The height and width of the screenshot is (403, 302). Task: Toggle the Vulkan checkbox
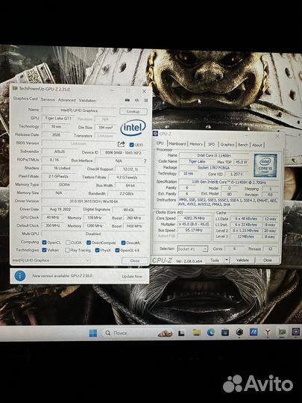tap(44, 250)
